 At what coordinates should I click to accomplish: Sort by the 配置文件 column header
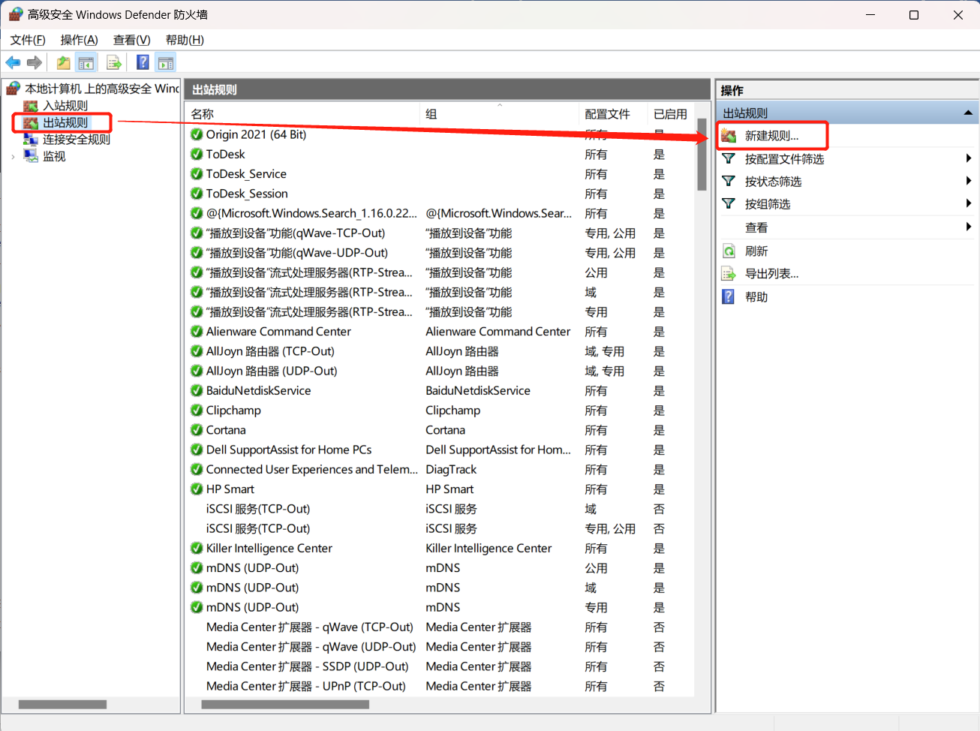pos(614,114)
